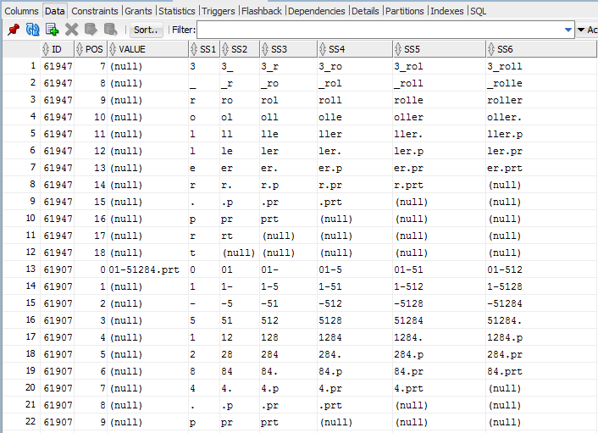This screenshot has height=433, width=598.
Task: Select cell '1-5128' in SS6 column
Action: [x=541, y=286]
